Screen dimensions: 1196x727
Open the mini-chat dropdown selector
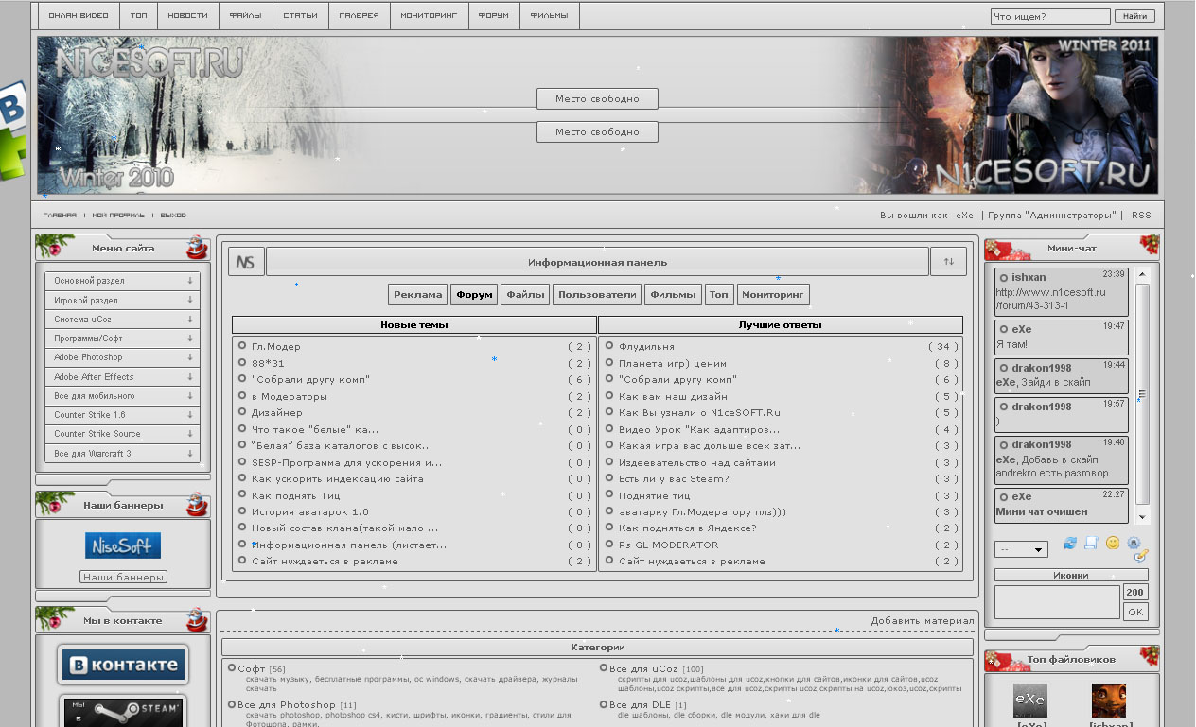pyautogui.click(x=1021, y=549)
